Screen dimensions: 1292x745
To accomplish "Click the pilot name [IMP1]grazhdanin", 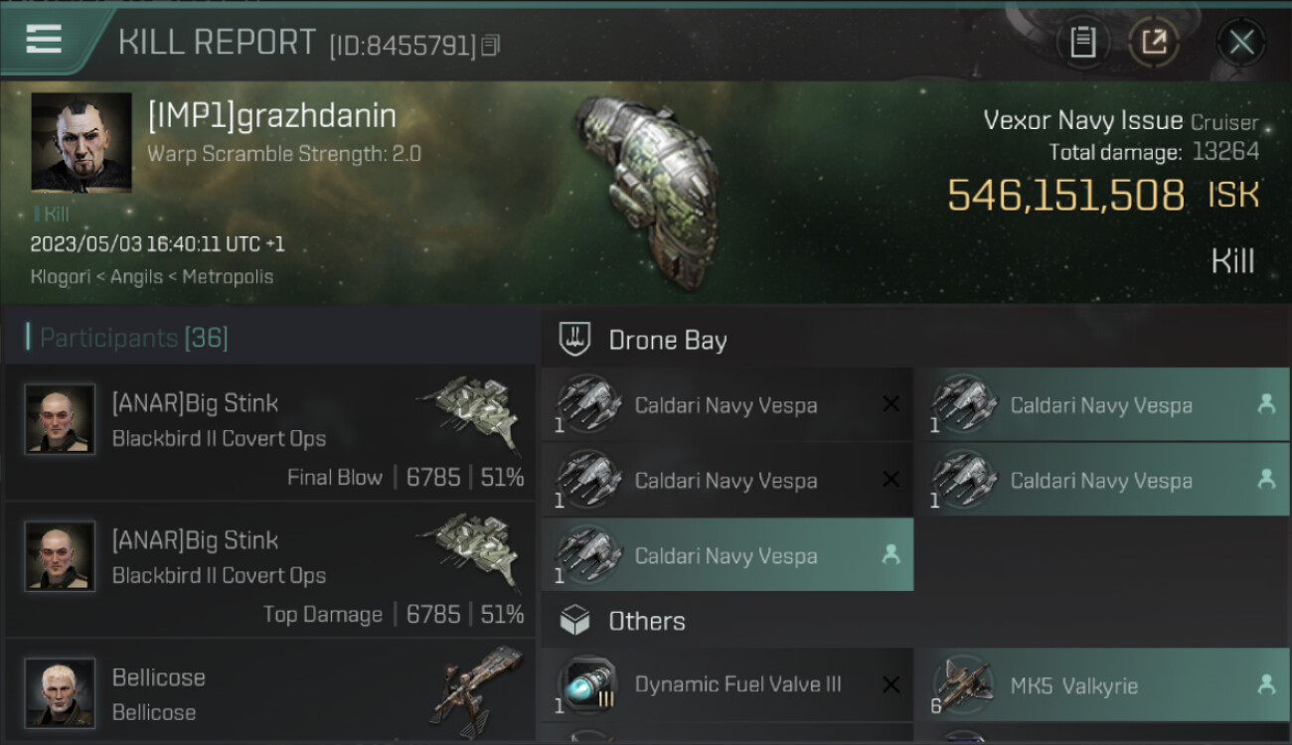I will click(271, 116).
